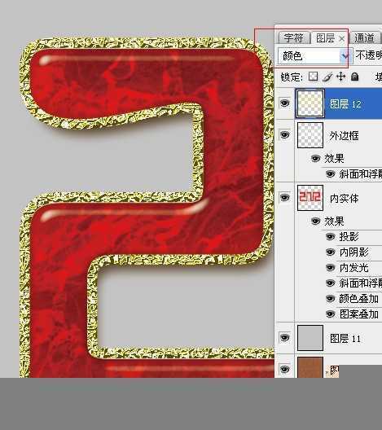Switch to the 字符 tab
The height and width of the screenshot is (430, 382).
click(294, 37)
